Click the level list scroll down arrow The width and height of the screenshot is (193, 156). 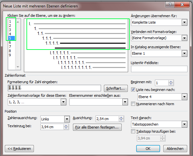18,67
